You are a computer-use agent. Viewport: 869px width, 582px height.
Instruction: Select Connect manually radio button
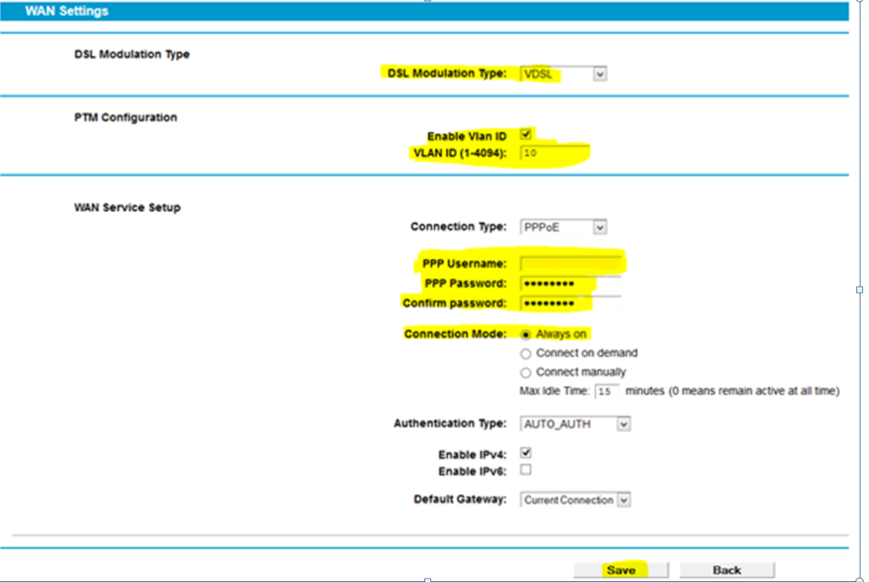[526, 373]
